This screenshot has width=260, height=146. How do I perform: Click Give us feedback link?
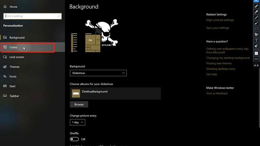coord(217,93)
